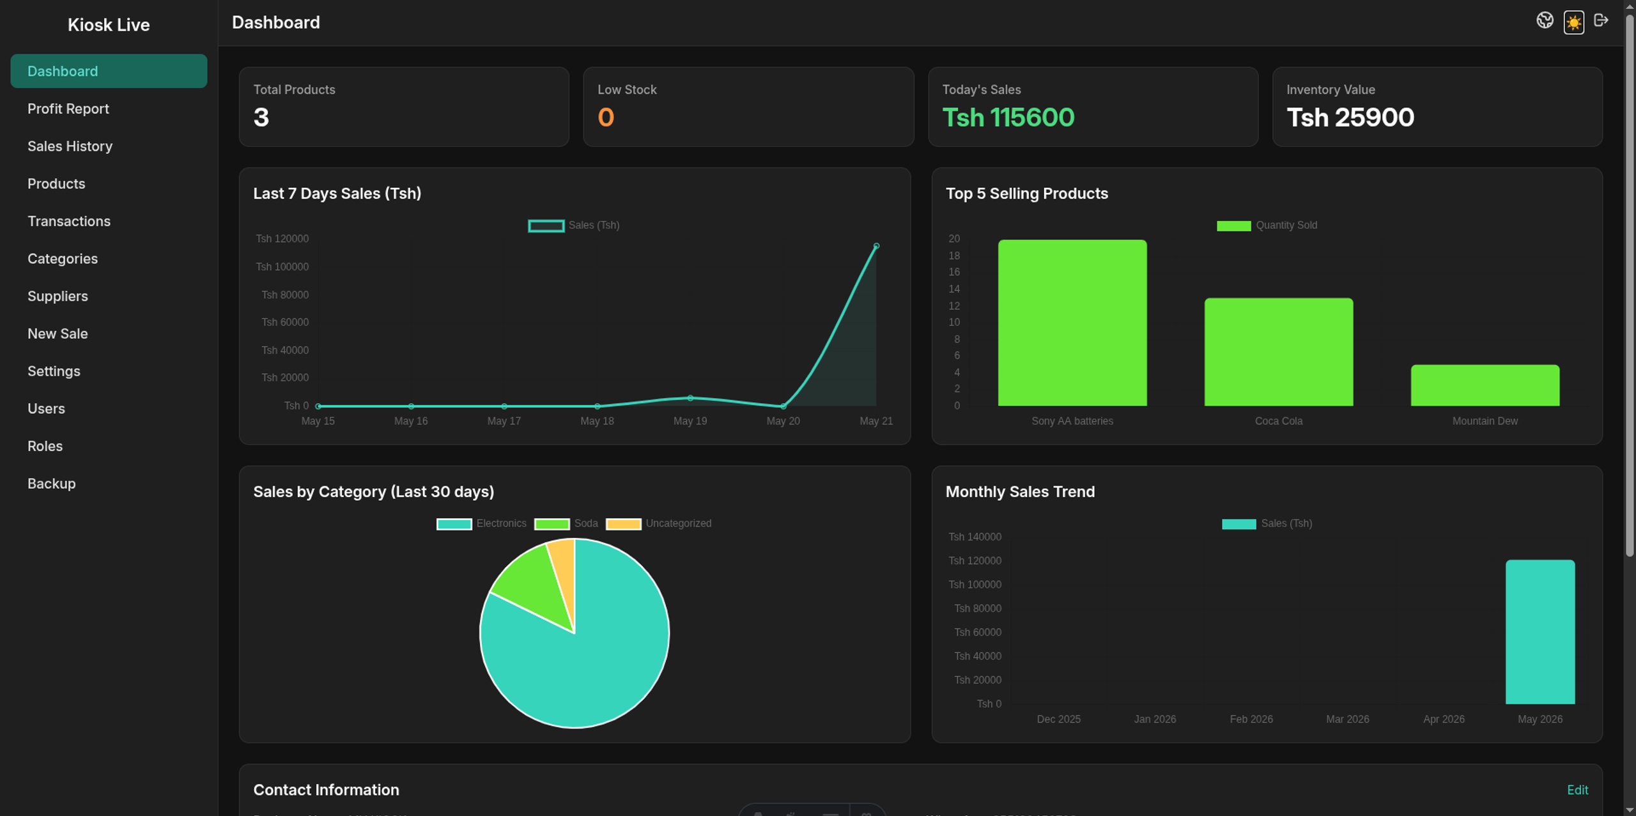Toggle Sales (Tsh) legend in Last 7 Days chart

point(573,226)
